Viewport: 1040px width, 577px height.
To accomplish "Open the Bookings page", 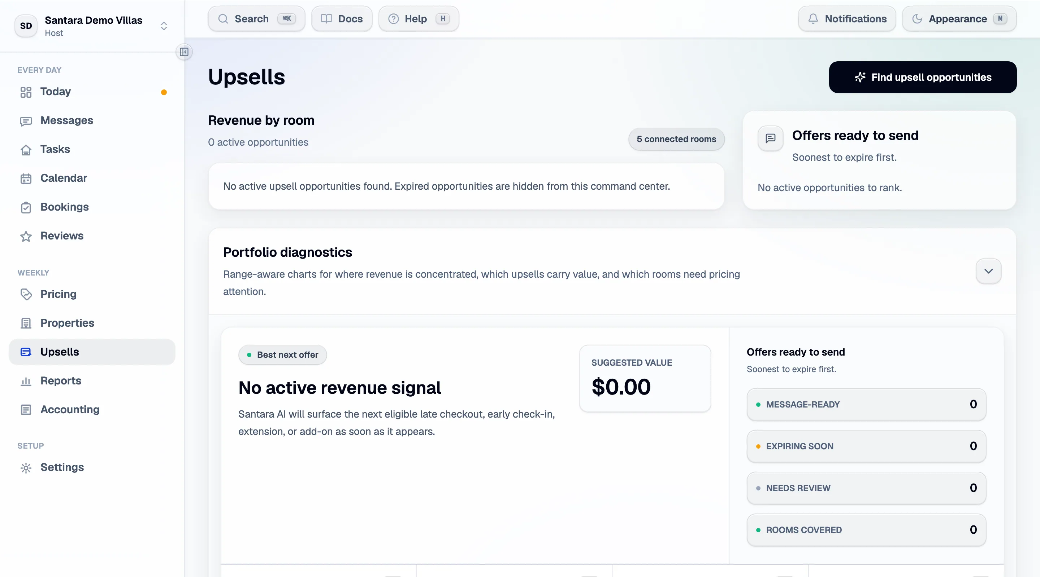I will click(x=92, y=207).
